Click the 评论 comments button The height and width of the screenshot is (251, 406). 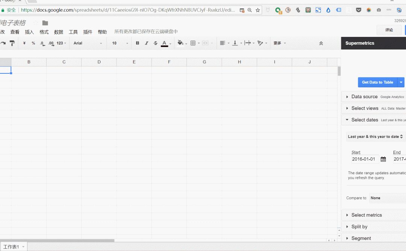tap(389, 30)
